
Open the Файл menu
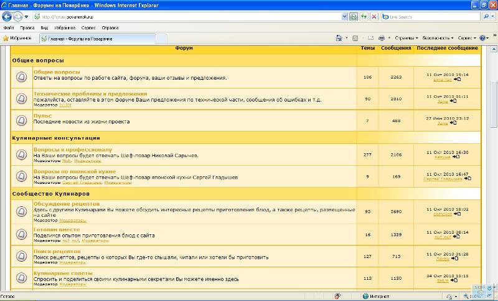click(x=9, y=27)
